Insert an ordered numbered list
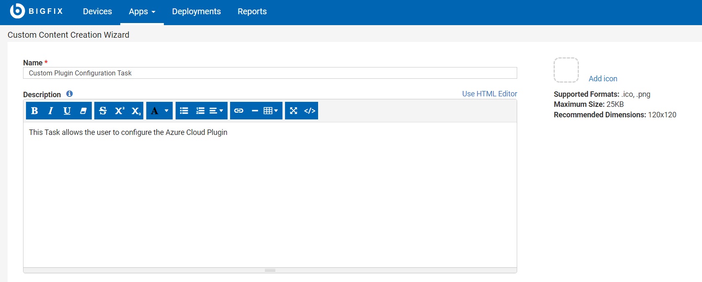The width and height of the screenshot is (702, 282). (200, 111)
